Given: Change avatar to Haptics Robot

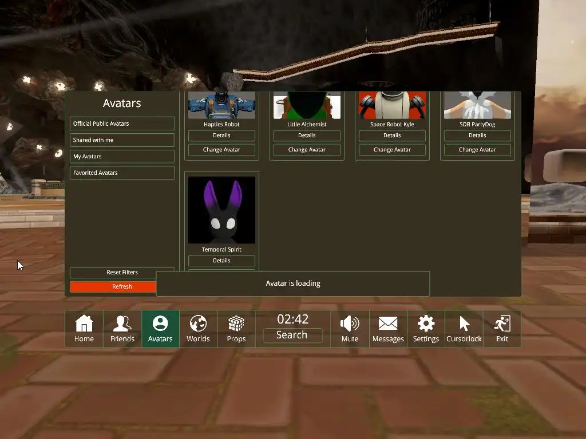Looking at the screenshot, I should [x=221, y=150].
